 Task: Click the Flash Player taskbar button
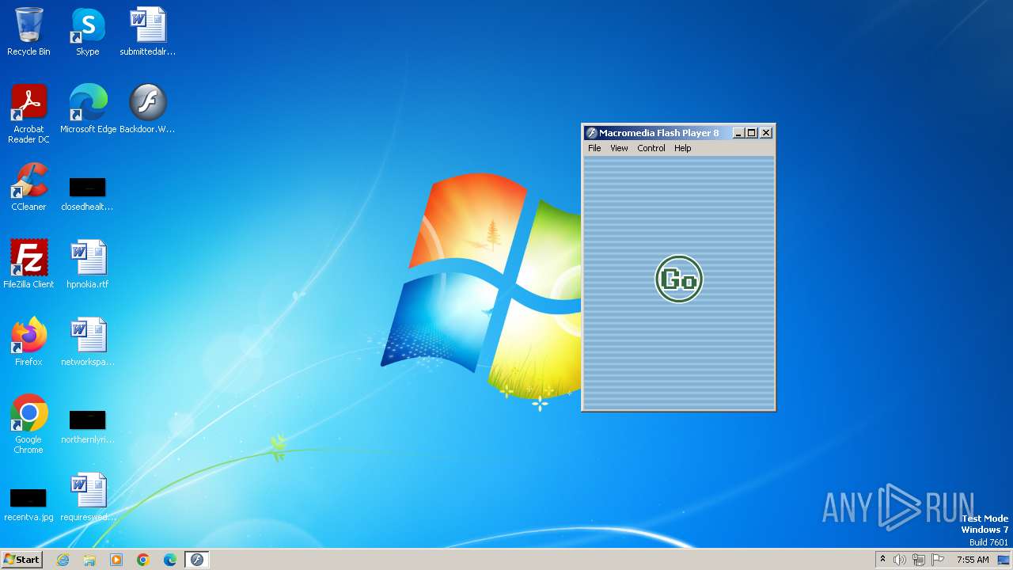[x=197, y=560]
